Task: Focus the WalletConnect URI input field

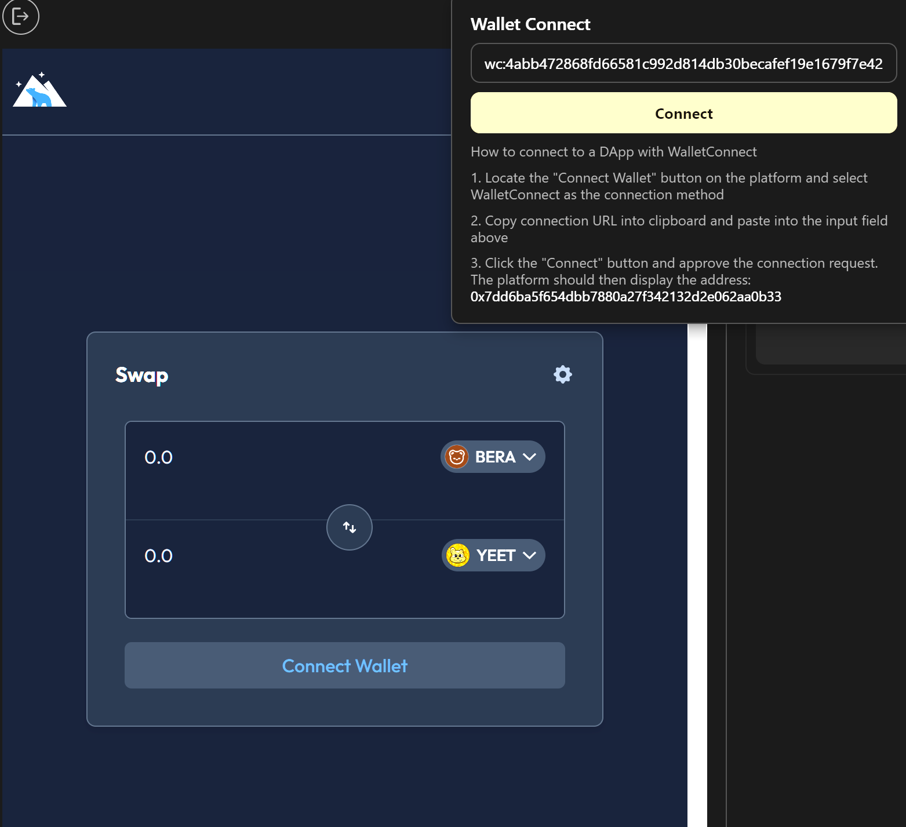Action: click(683, 63)
